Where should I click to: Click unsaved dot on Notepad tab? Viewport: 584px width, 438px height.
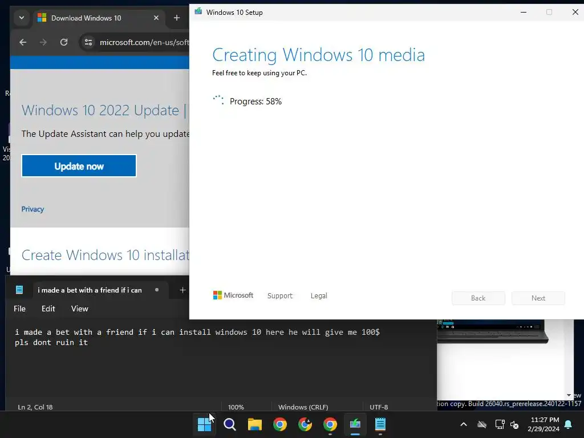[x=157, y=290]
